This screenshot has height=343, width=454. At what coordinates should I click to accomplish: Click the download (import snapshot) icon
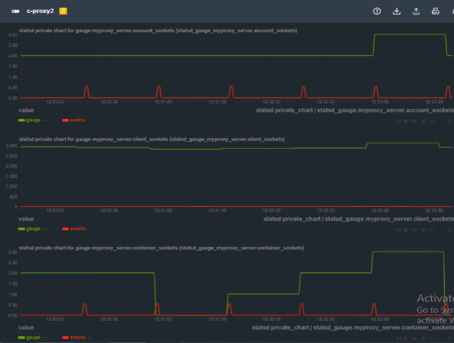[x=397, y=11]
